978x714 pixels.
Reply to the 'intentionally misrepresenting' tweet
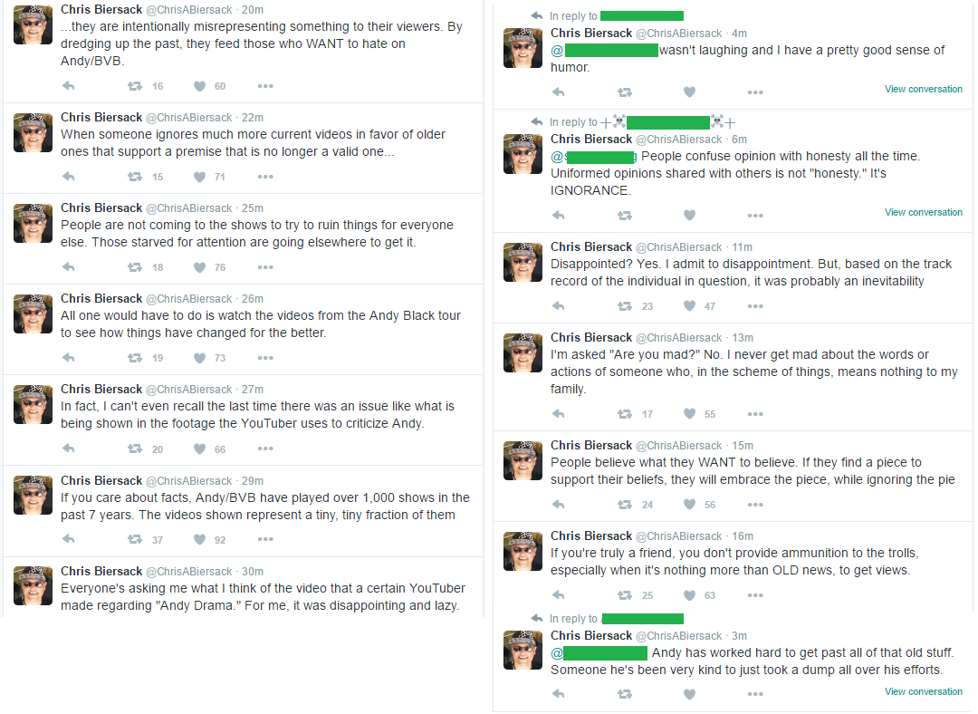pos(68,86)
